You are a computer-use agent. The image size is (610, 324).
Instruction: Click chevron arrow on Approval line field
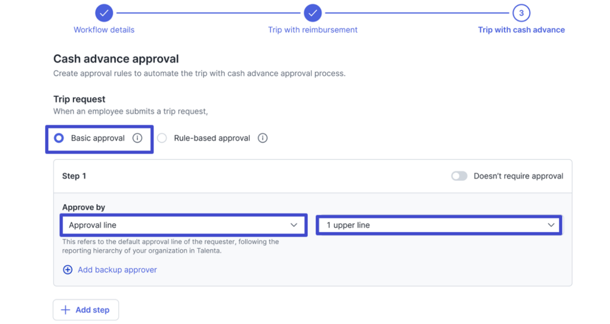294,225
